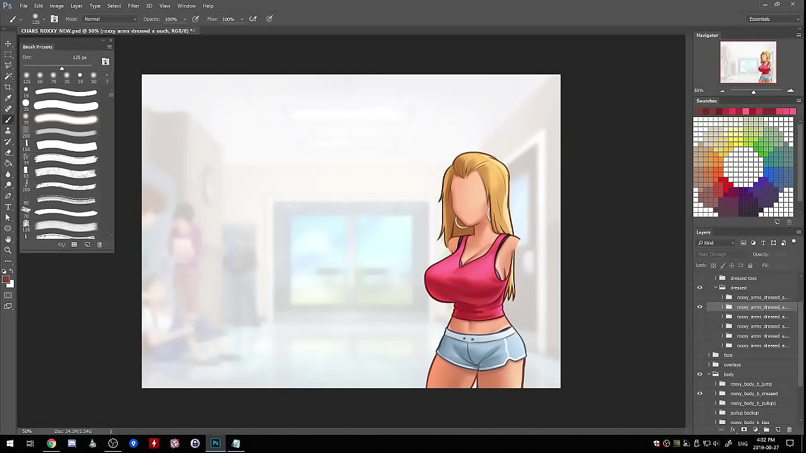Delete layer using Layers panel trash icon
This screenshot has height=453, width=806.
click(x=789, y=430)
